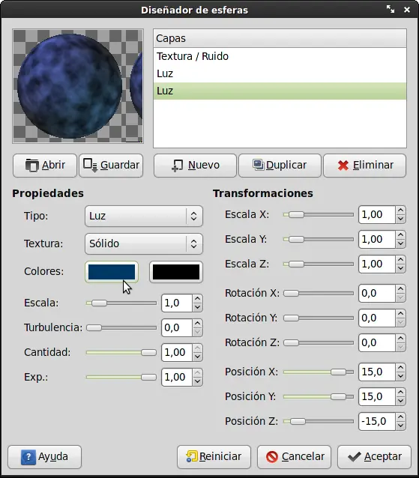Duplicate the selected layer with Duplicar
This screenshot has width=419, height=478.
(x=280, y=166)
